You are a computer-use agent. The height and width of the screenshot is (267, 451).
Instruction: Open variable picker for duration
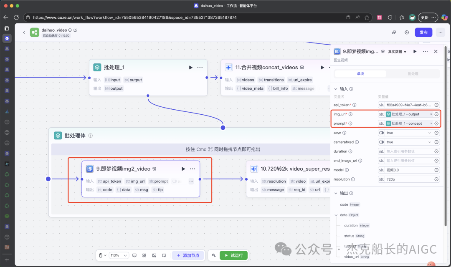point(436,151)
